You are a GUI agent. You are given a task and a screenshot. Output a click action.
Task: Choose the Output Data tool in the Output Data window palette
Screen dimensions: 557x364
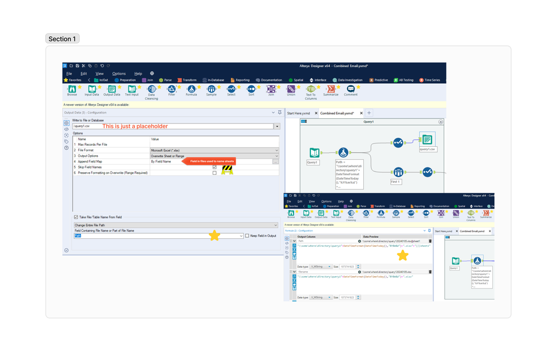pos(112,90)
